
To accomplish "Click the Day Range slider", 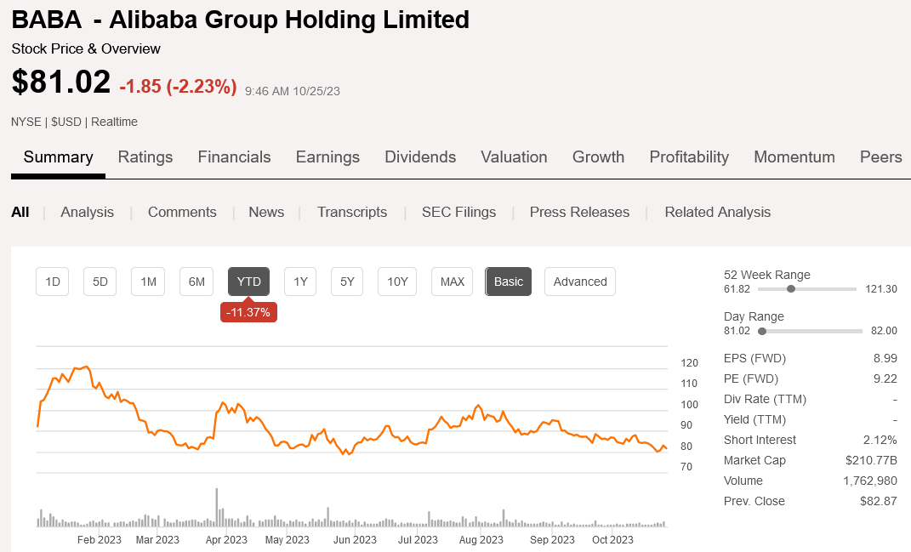I will tap(810, 331).
